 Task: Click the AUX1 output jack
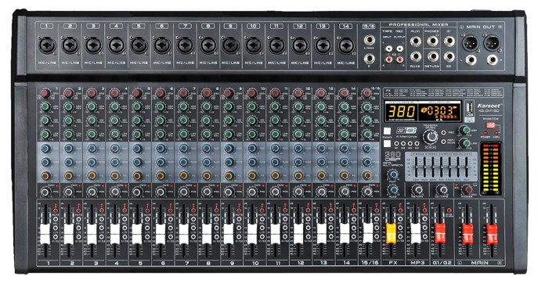tap(416, 41)
